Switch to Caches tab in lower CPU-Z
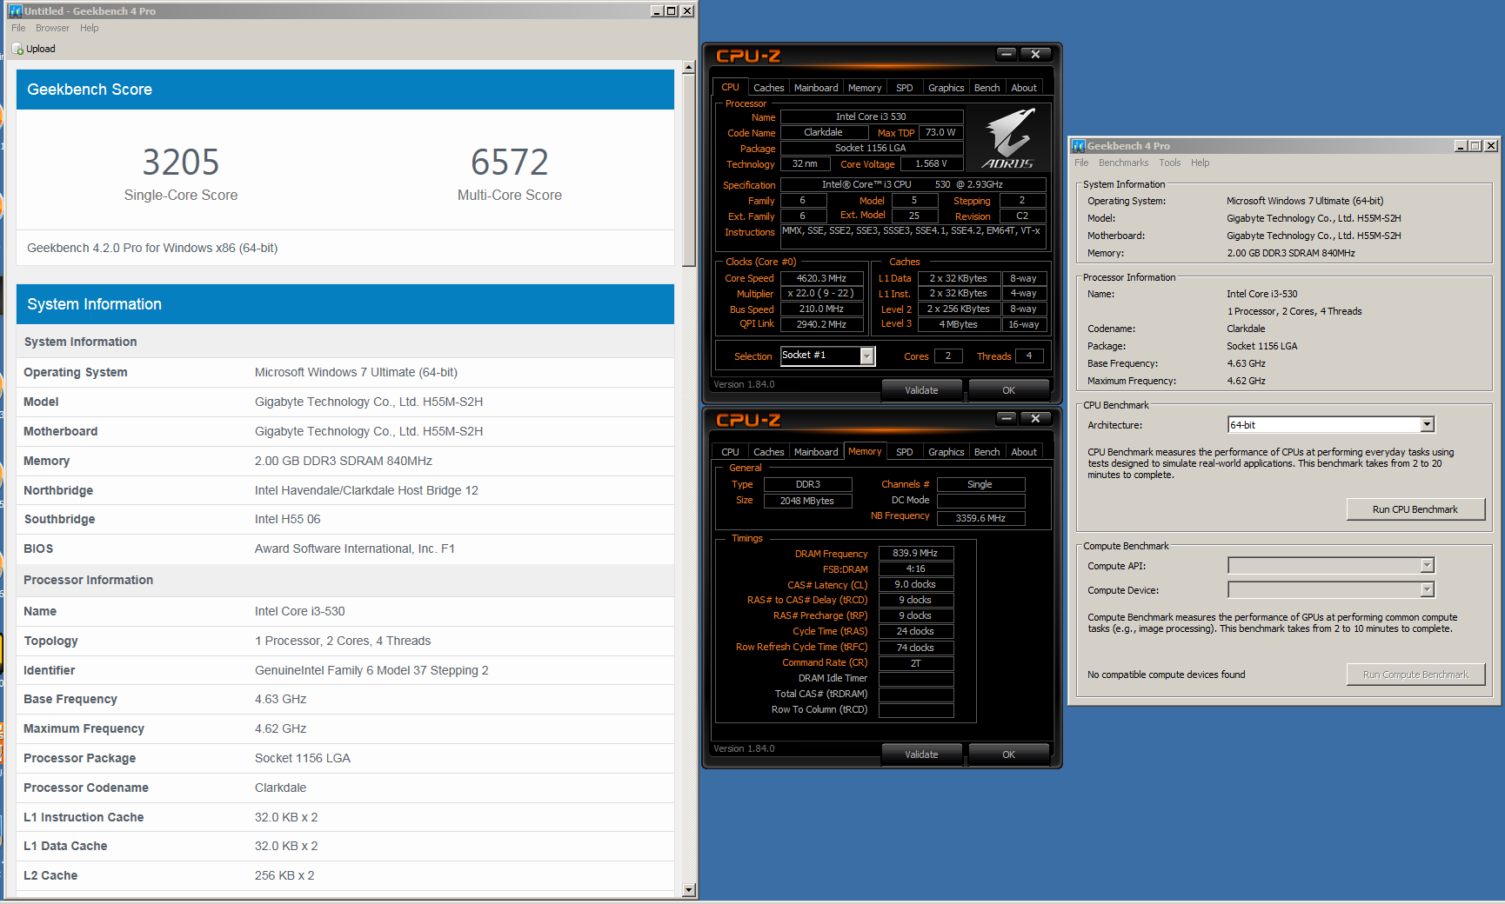The height and width of the screenshot is (904, 1505). pos(768,452)
